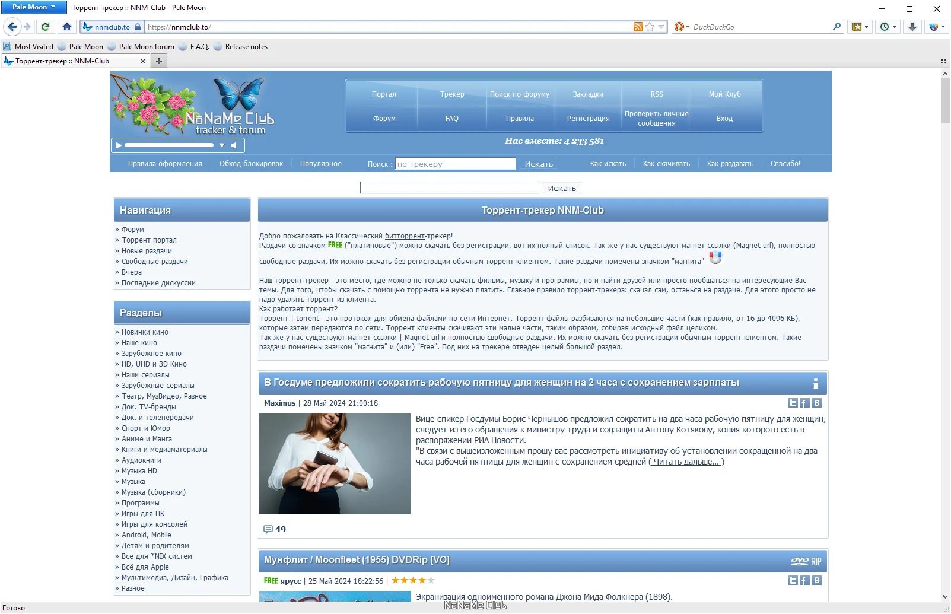Viewport: 951px width, 614px height.
Task: Open the info icon on Gosduma news header
Action: click(x=815, y=383)
